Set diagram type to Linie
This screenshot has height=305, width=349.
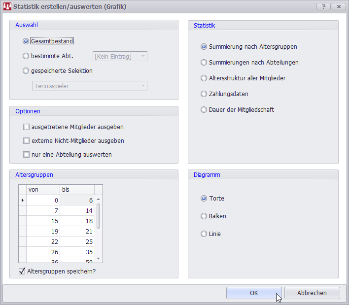pyautogui.click(x=204, y=234)
